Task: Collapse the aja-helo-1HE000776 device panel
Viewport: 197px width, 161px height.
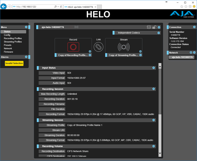Action: pos(159,27)
